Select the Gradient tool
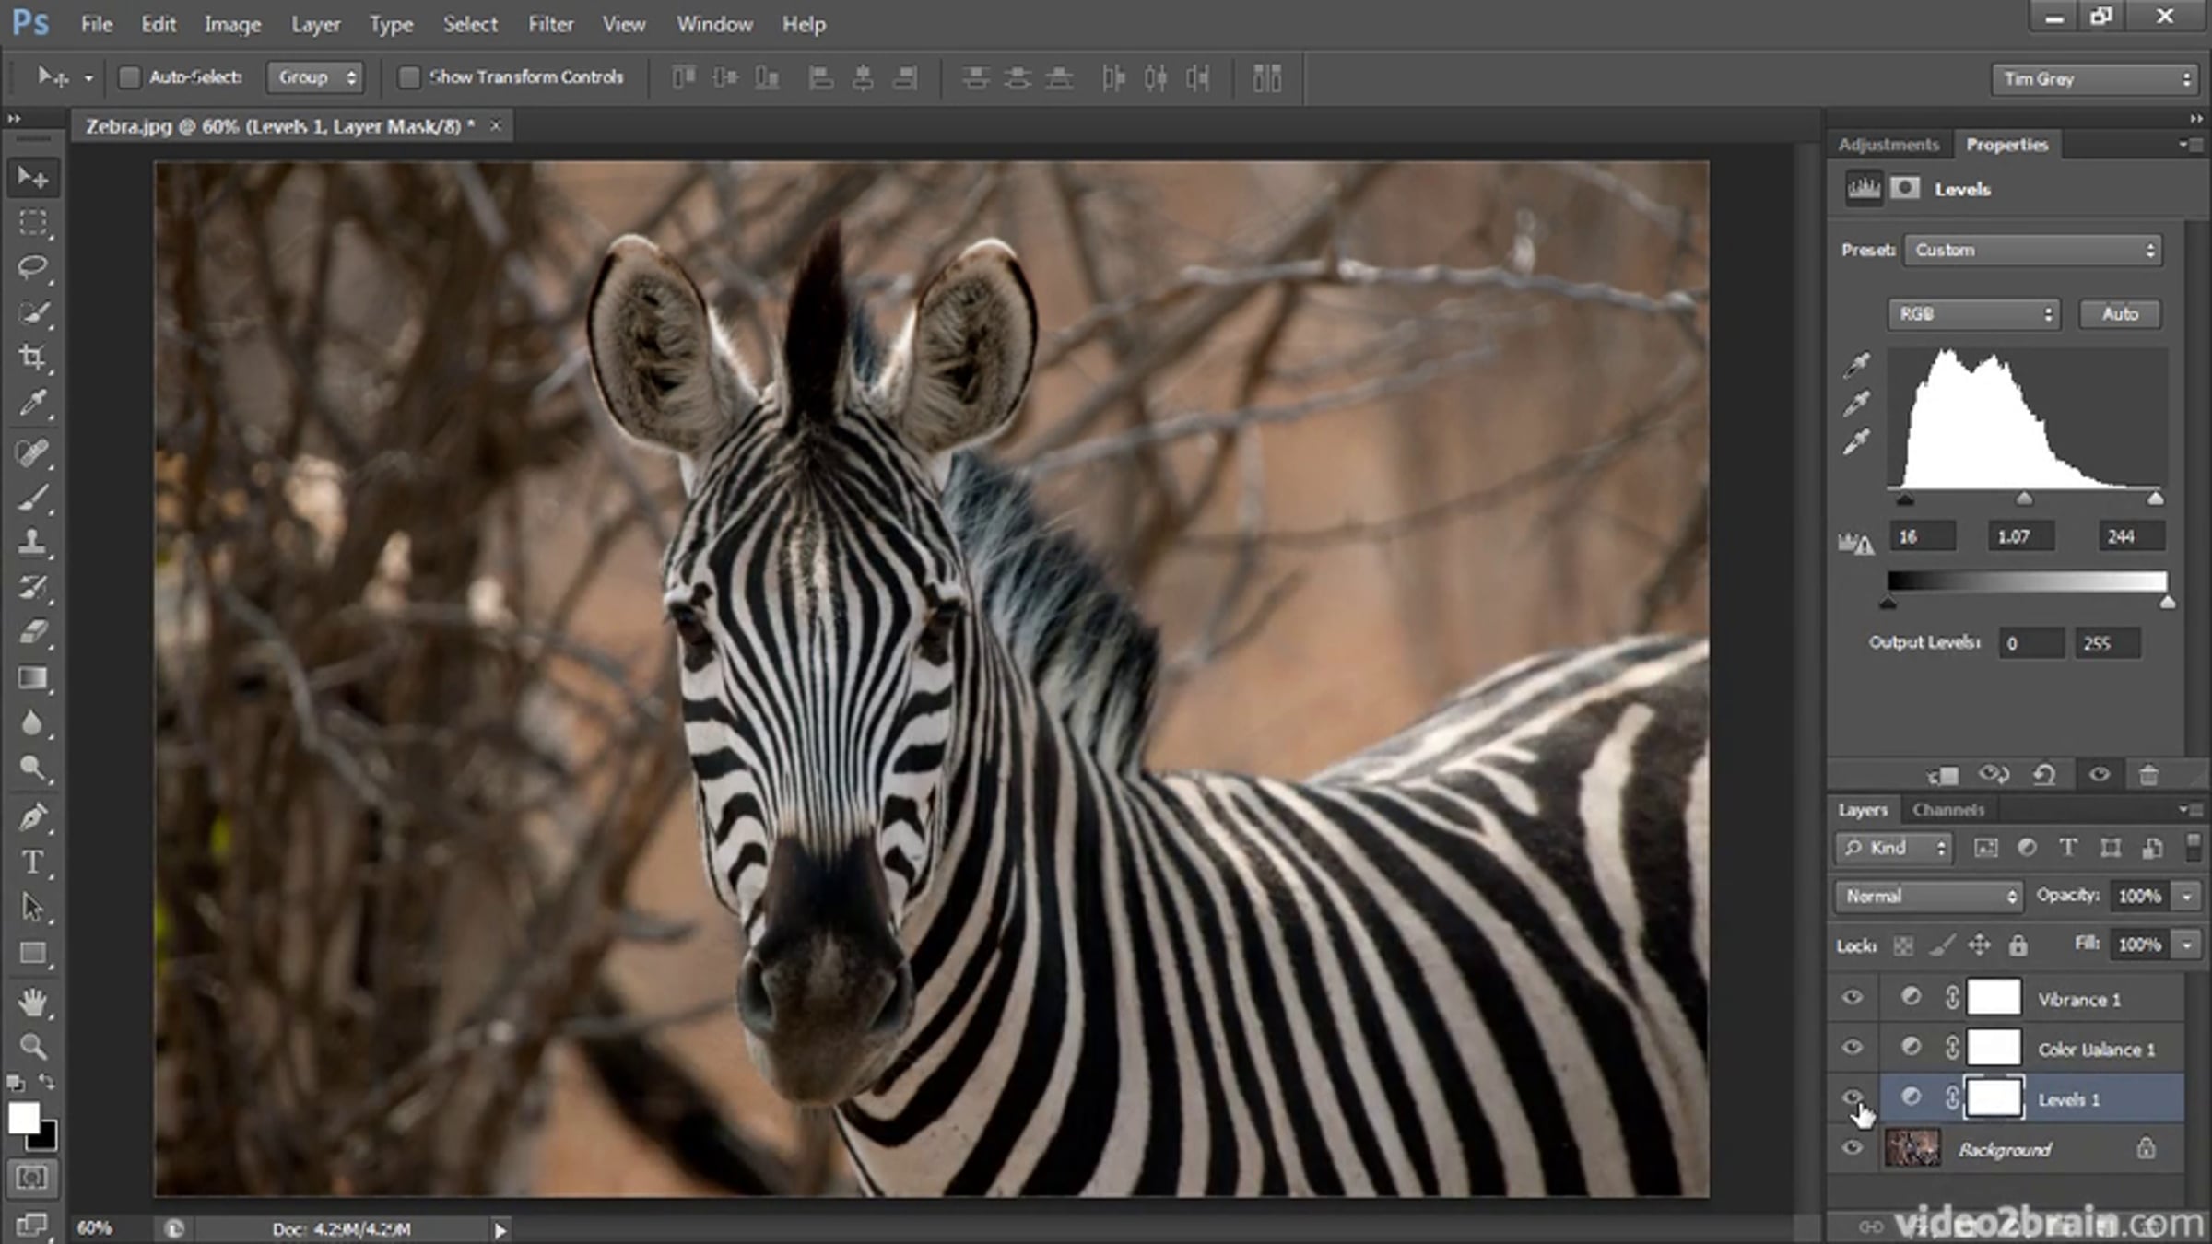The height and width of the screenshot is (1244, 2212). [33, 678]
